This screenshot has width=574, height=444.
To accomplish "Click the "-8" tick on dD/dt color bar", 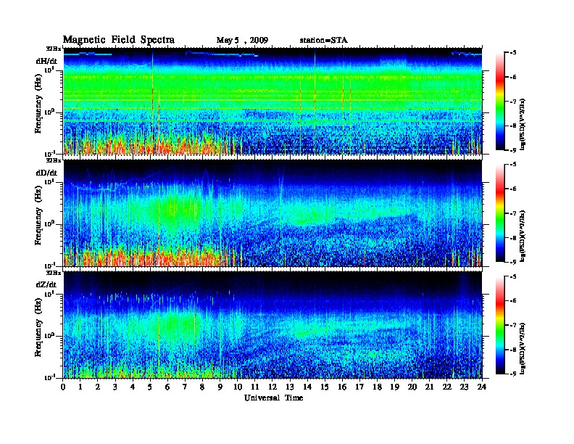I will (x=513, y=238).
